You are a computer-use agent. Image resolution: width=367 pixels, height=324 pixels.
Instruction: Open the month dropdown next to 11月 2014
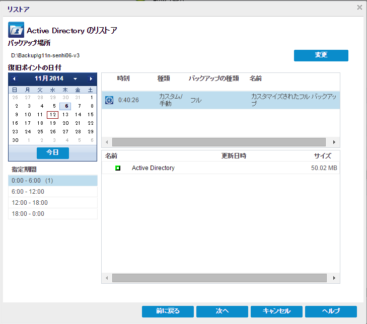tap(75, 79)
